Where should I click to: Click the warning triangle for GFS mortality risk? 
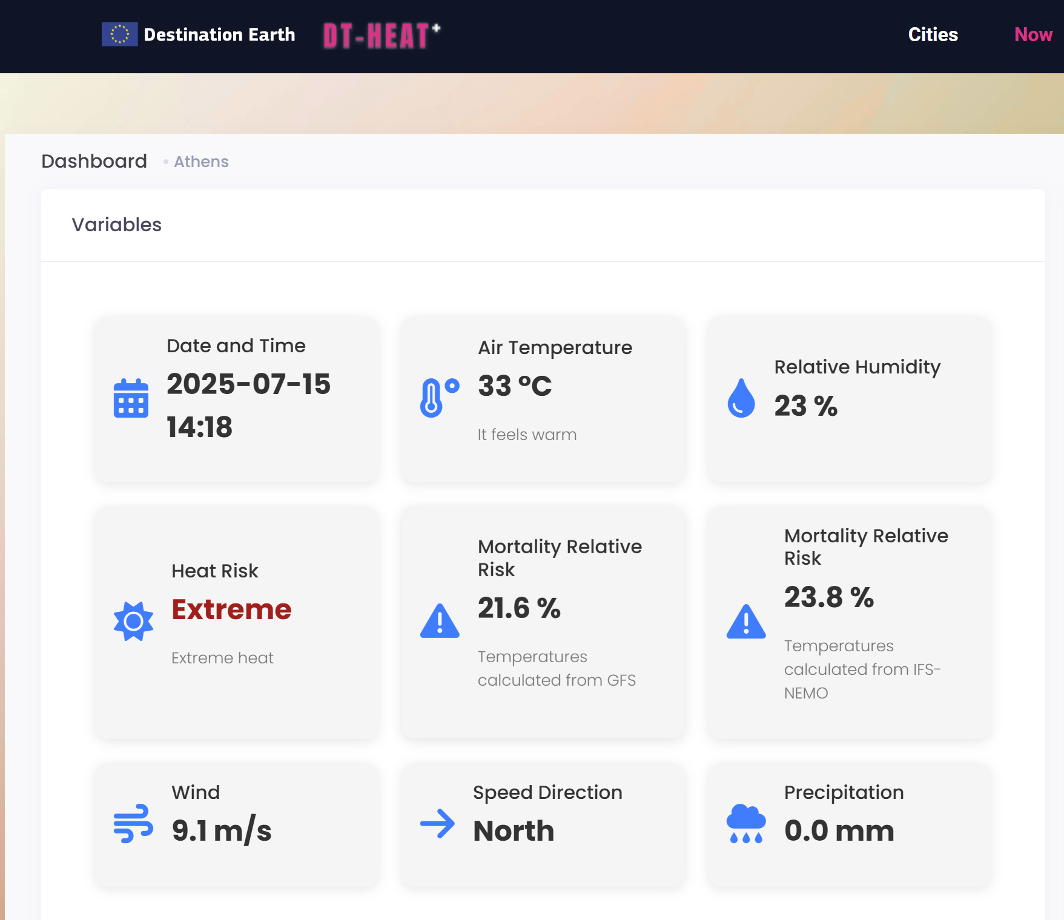[x=440, y=621]
